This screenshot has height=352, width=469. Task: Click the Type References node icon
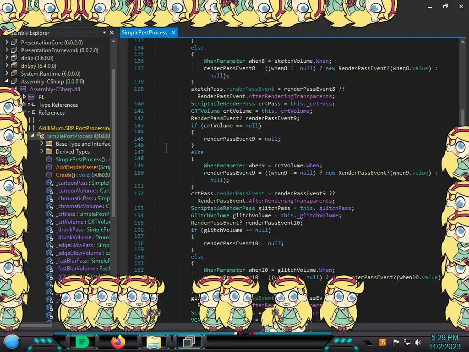coord(32,104)
